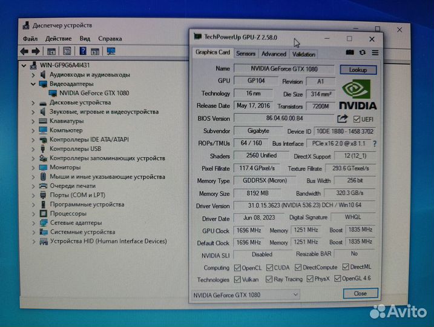This screenshot has height=327, width=434.
Task: Open the Справка menu
Action: (110, 39)
